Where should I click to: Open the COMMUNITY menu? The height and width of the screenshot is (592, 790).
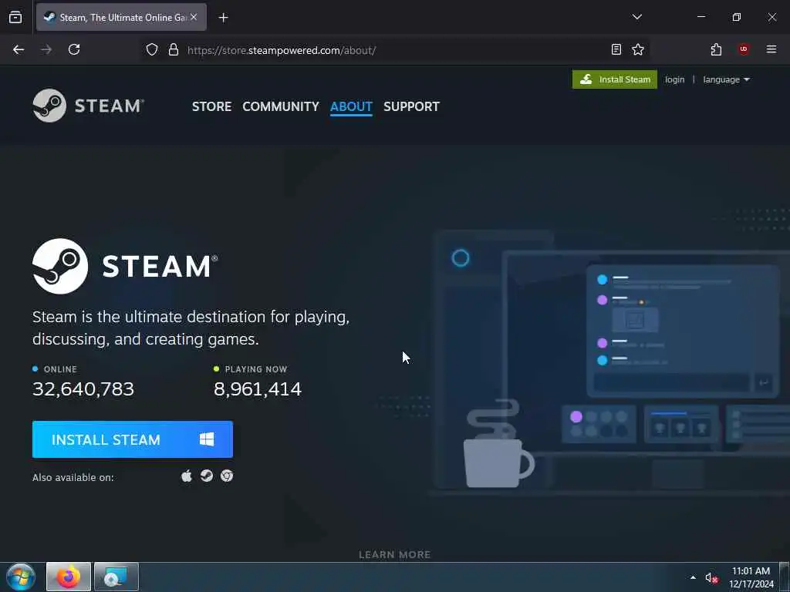point(281,106)
